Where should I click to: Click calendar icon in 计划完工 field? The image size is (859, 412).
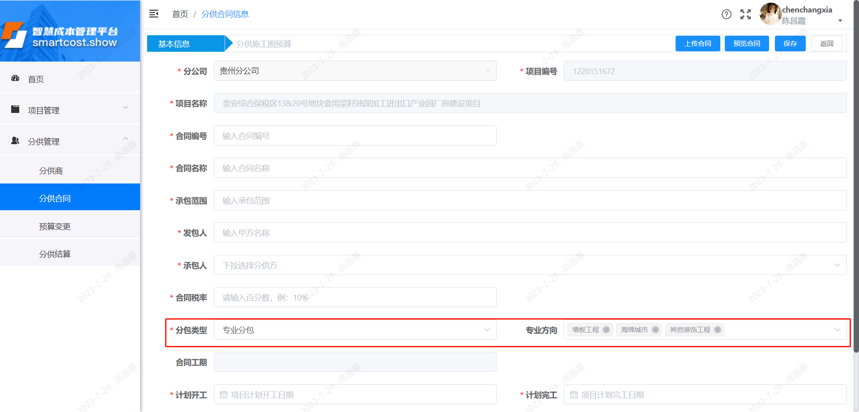point(574,395)
